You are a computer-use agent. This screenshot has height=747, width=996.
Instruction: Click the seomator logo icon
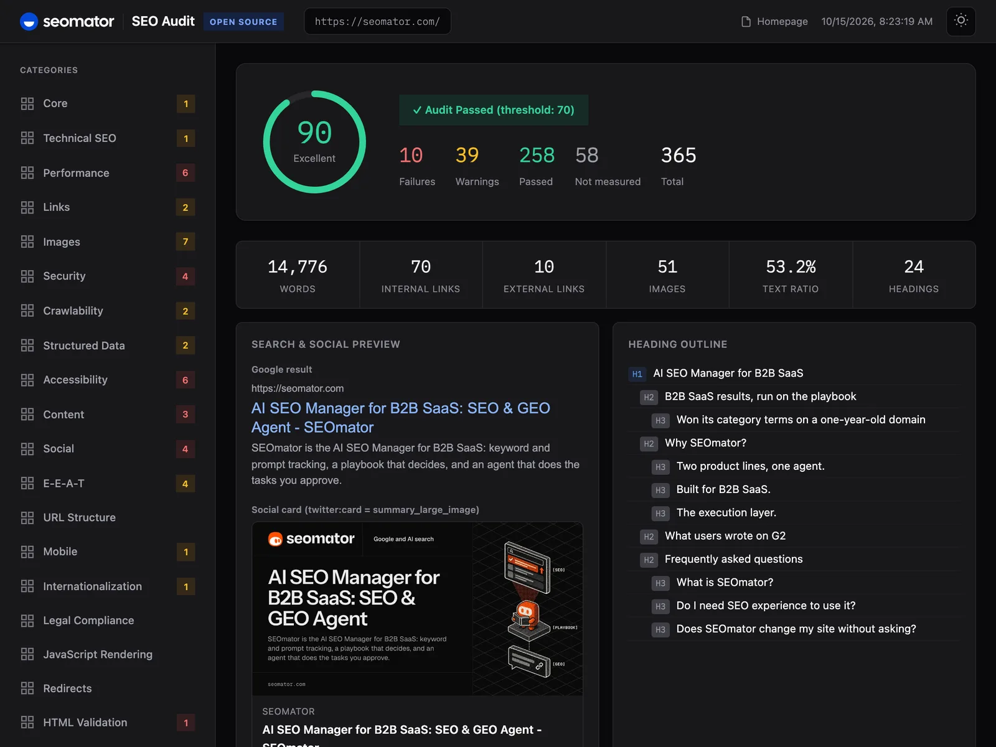pos(29,22)
